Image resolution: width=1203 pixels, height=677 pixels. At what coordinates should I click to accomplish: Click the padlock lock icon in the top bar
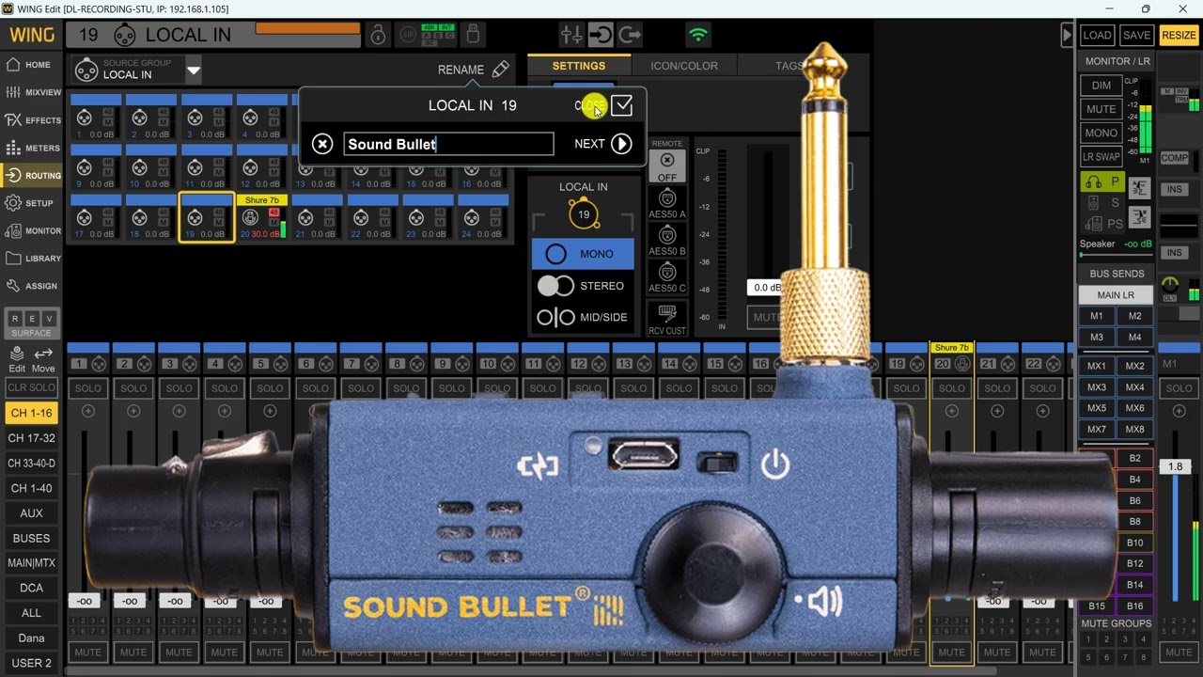(x=378, y=35)
